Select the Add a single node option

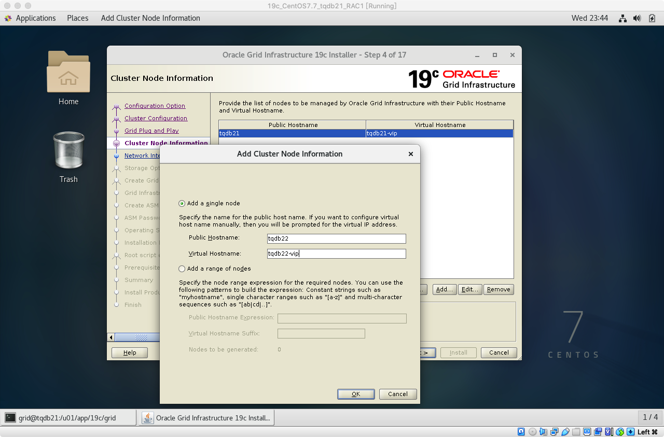click(x=182, y=203)
